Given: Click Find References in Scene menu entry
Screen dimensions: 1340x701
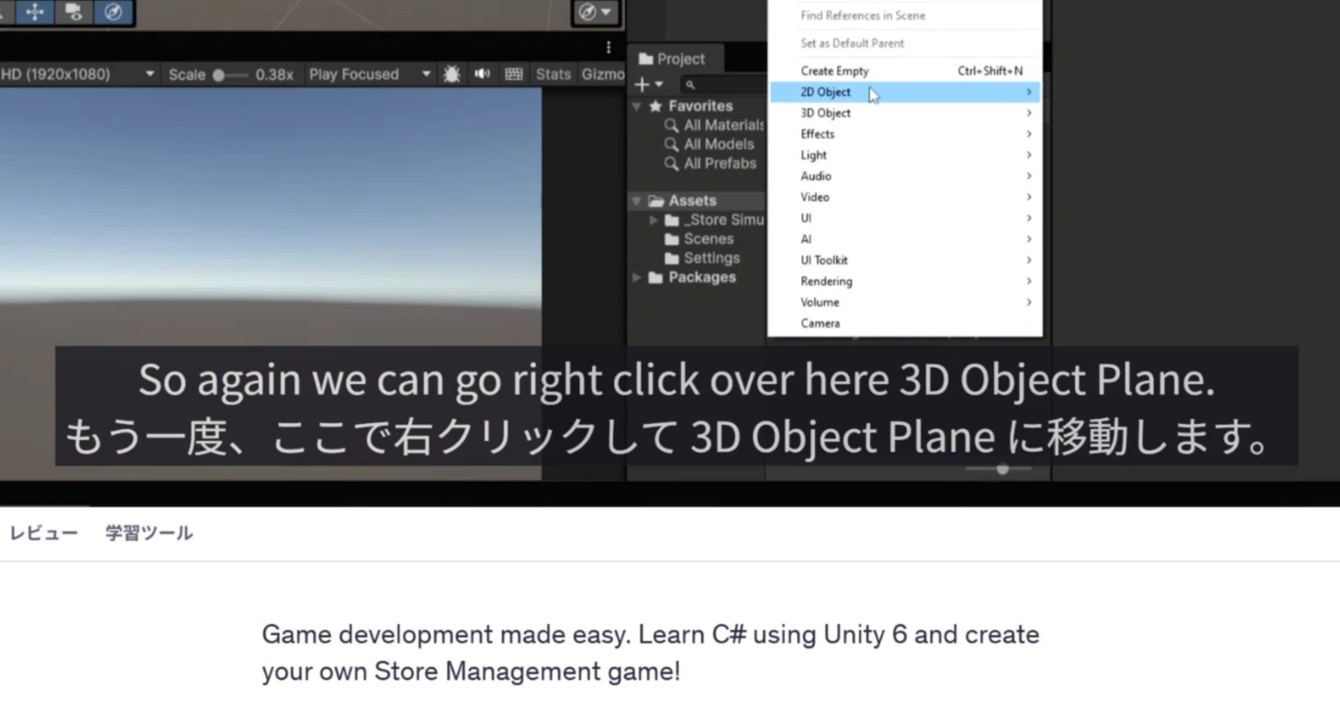Looking at the screenshot, I should click(x=905, y=16).
